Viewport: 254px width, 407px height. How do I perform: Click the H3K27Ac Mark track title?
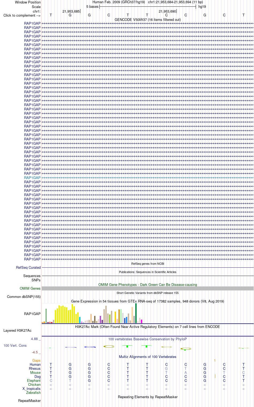[x=148, y=327]
